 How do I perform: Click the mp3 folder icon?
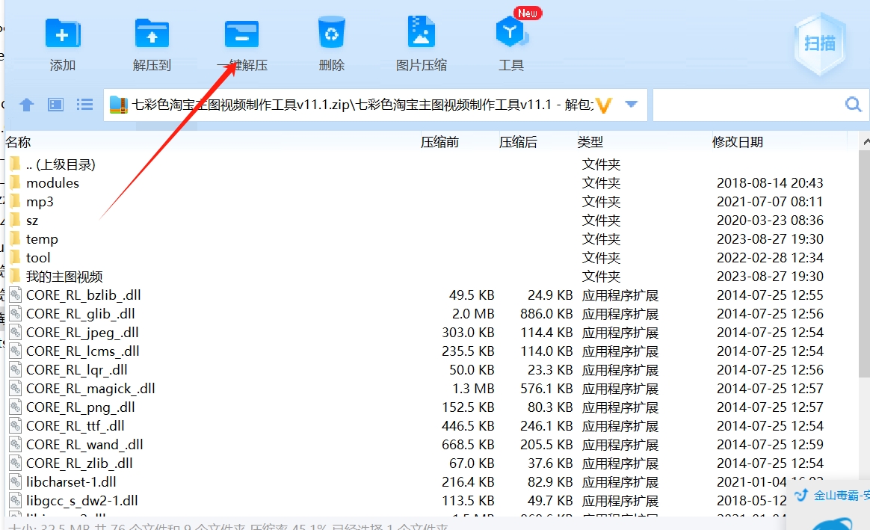coord(15,201)
